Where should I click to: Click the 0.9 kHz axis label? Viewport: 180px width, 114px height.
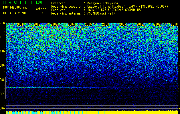[2, 66]
